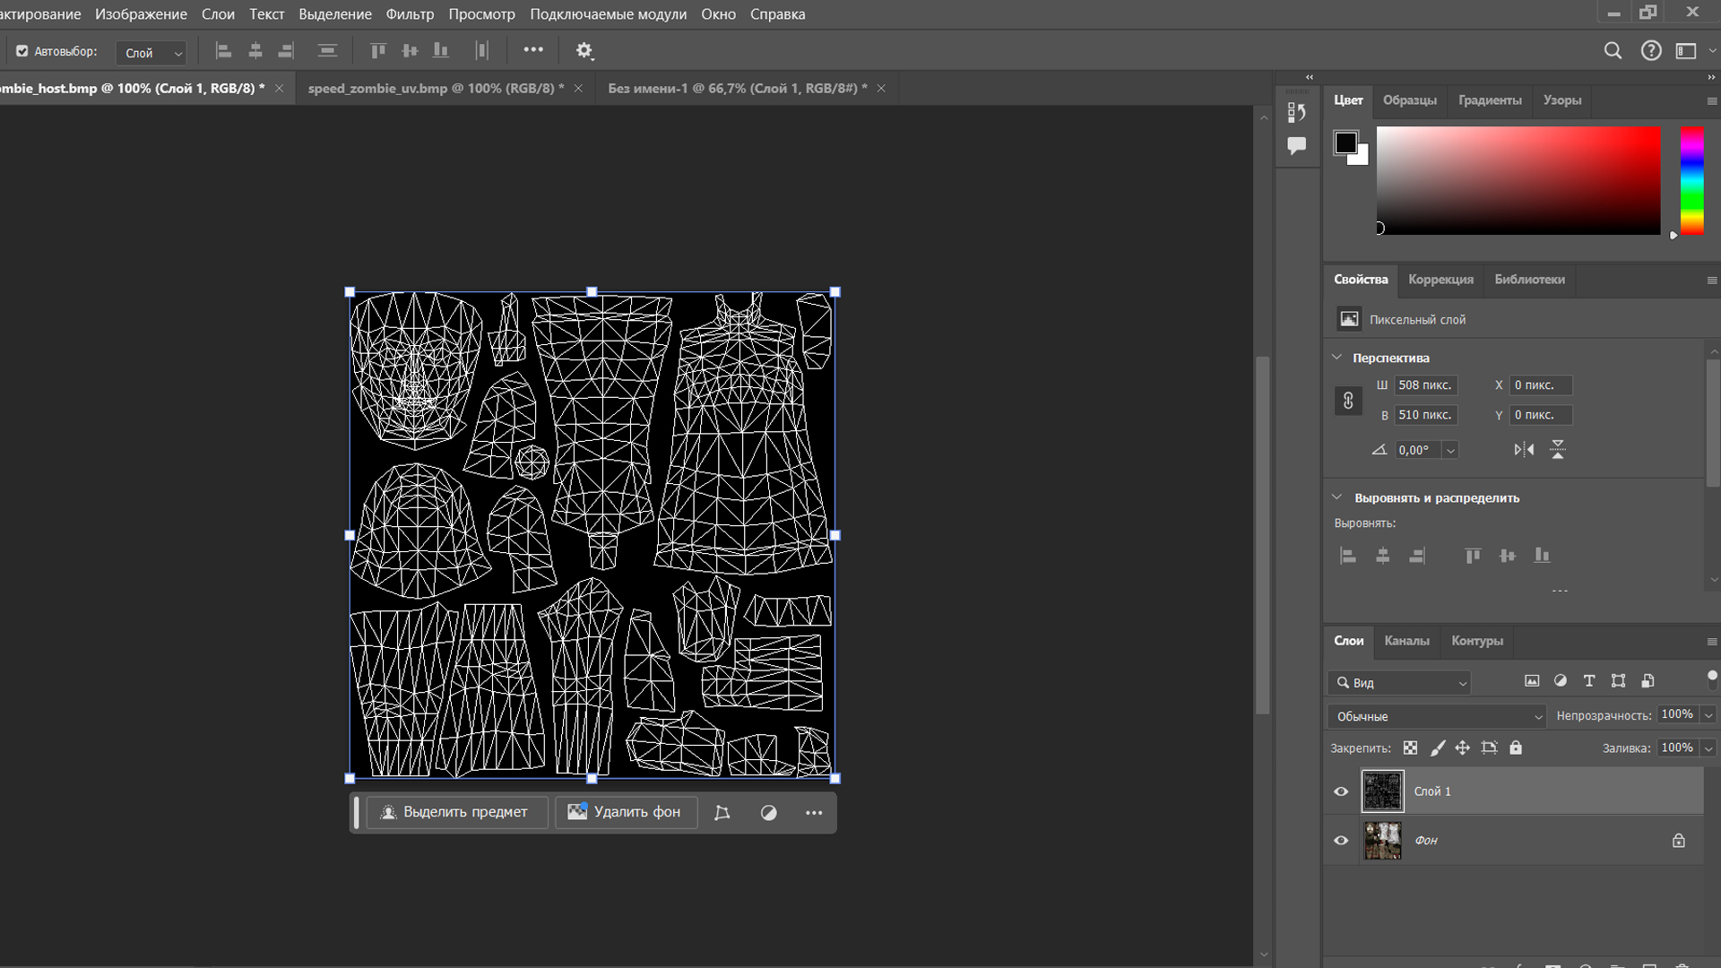Click the Удалить фон button
The height and width of the screenshot is (968, 1721).
click(x=626, y=812)
